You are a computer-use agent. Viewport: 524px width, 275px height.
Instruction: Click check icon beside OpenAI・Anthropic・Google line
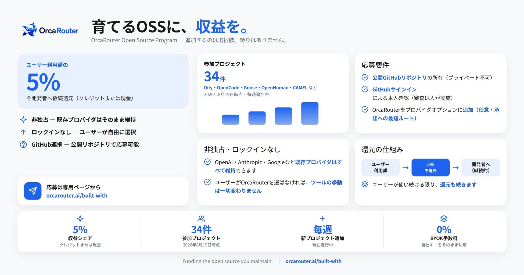(207, 162)
